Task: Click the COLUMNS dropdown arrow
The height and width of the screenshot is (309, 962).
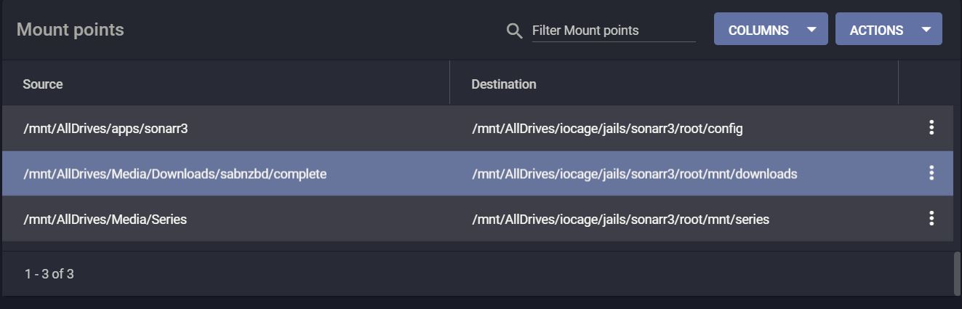Action: click(812, 30)
